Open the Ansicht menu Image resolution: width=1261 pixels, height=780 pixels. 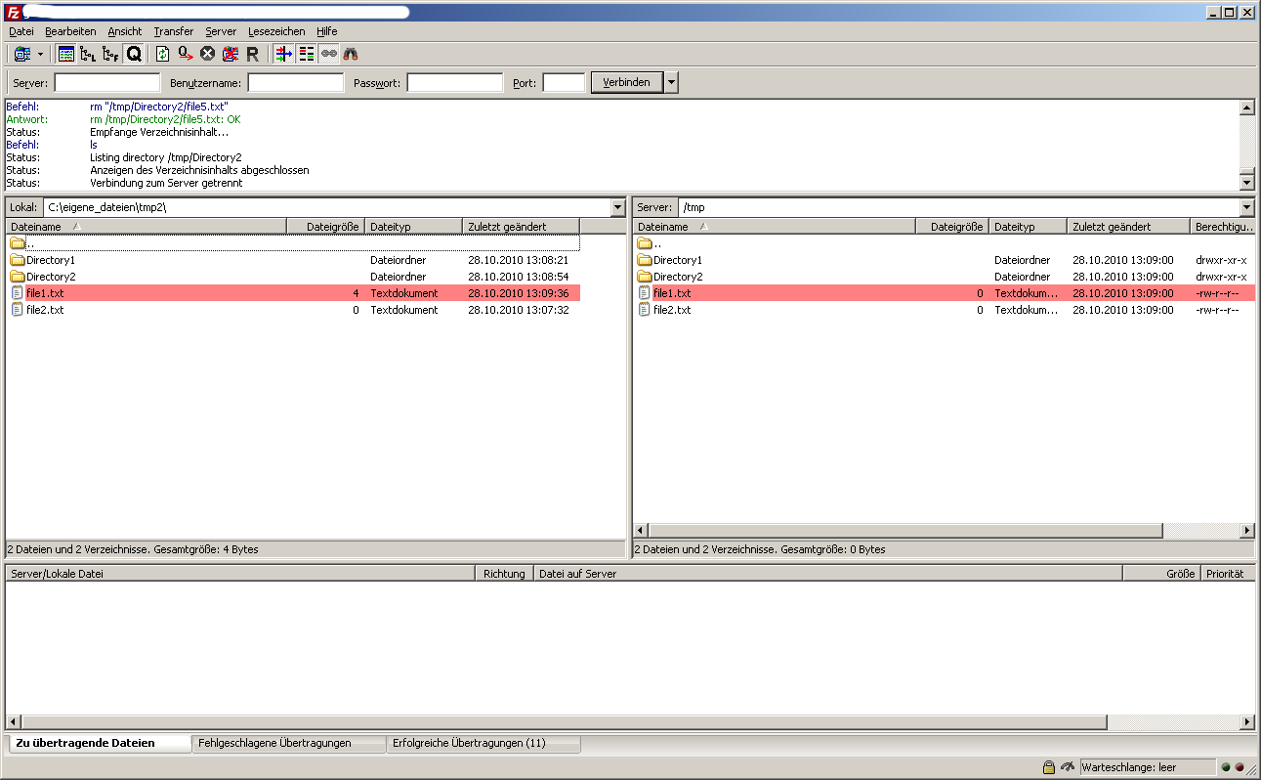[x=125, y=31]
